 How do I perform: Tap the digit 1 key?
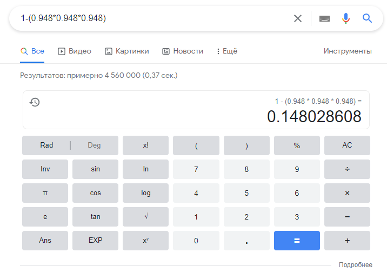point(196,217)
